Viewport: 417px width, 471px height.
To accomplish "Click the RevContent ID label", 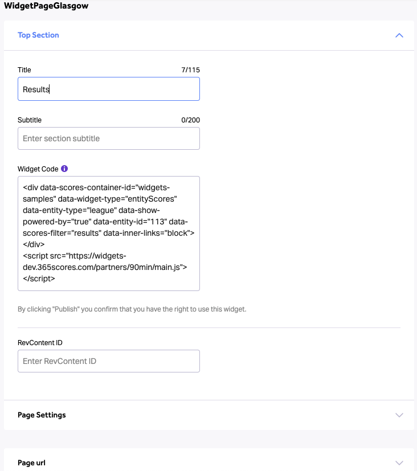I will (40, 343).
